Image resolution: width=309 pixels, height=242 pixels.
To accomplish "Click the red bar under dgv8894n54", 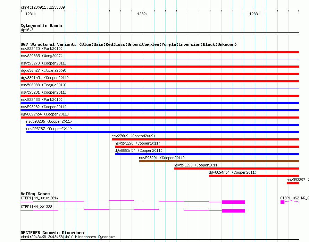I will coord(254,176).
